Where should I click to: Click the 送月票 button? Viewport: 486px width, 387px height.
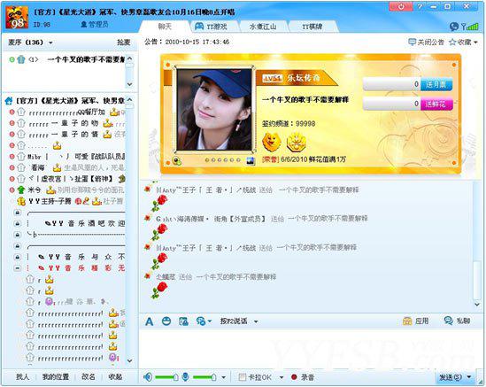click(436, 84)
